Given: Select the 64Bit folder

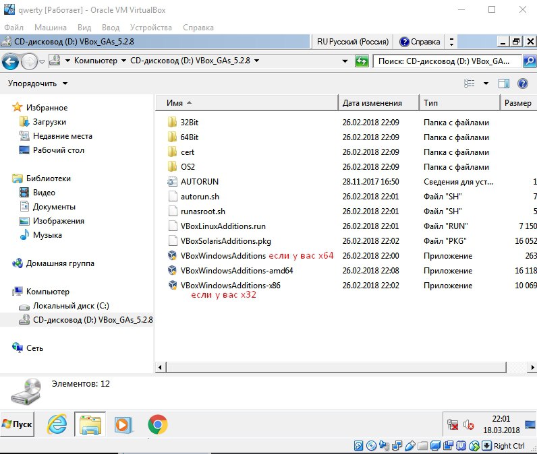Looking at the screenshot, I should tap(183, 137).
